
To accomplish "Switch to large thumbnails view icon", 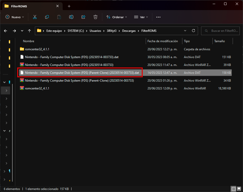I will point(239,189).
